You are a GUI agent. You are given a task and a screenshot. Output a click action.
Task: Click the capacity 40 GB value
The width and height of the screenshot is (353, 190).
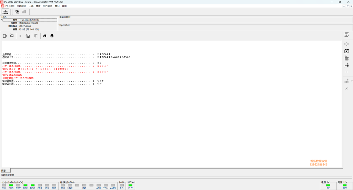coord(29,29)
